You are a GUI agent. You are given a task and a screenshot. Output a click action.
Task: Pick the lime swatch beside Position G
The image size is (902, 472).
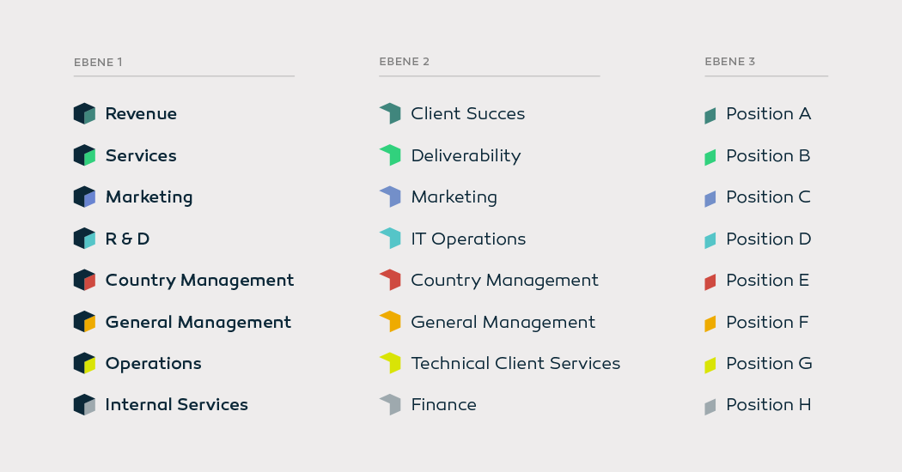click(x=710, y=365)
